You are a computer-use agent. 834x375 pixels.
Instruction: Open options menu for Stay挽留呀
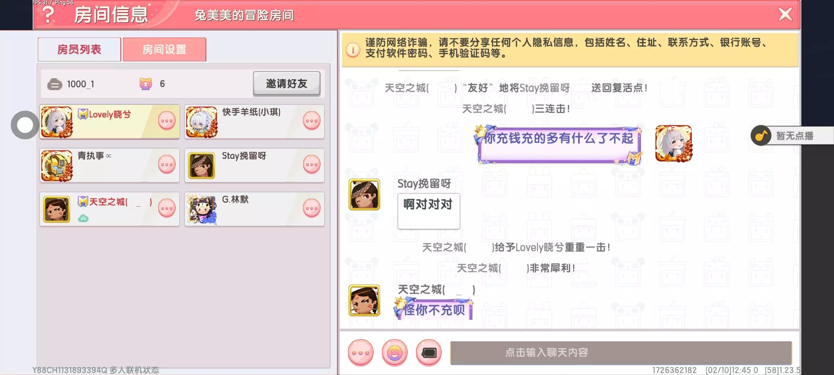(x=312, y=165)
